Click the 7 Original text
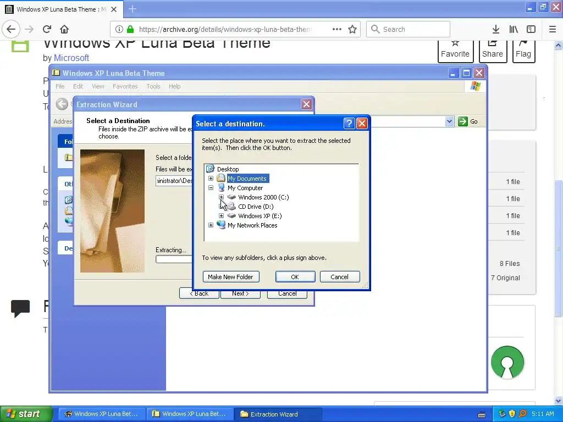563x422 pixels. point(505,277)
